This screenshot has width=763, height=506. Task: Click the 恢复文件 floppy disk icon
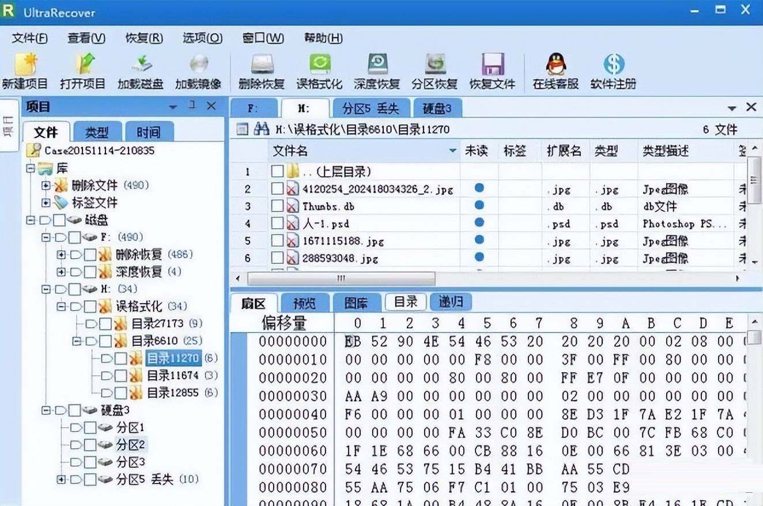[493, 65]
